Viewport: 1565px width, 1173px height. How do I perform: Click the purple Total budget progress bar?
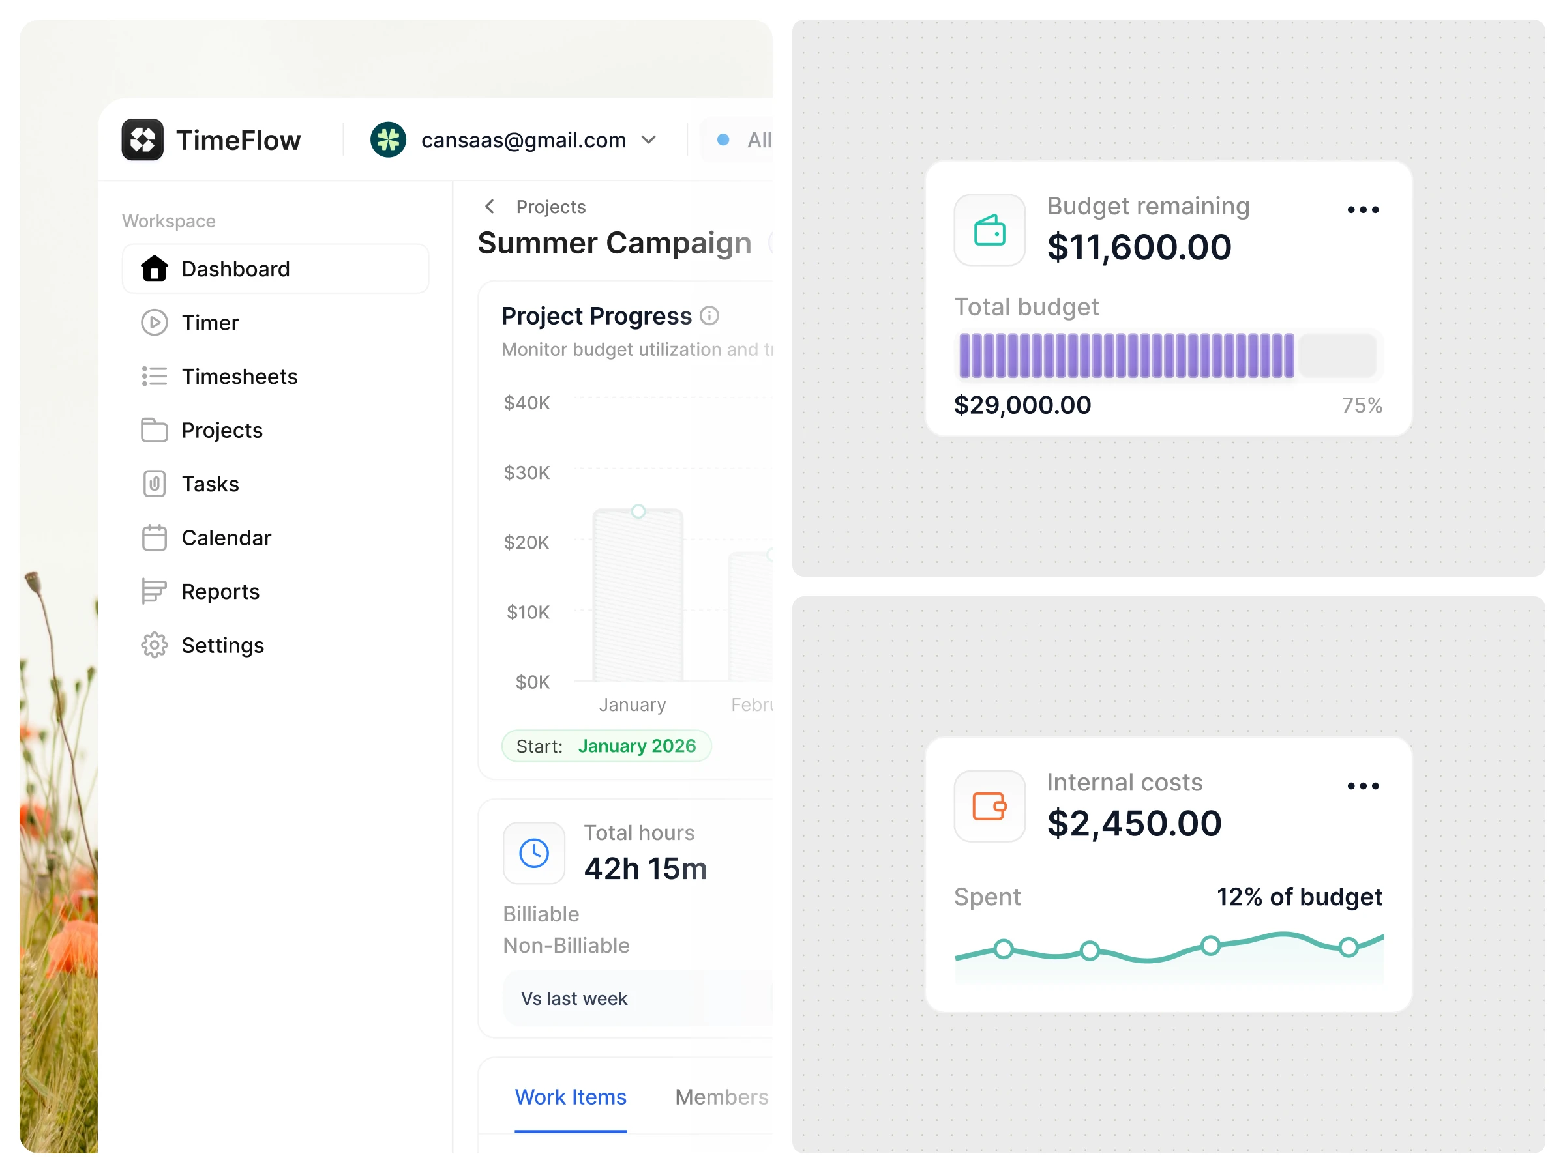[x=1126, y=356]
